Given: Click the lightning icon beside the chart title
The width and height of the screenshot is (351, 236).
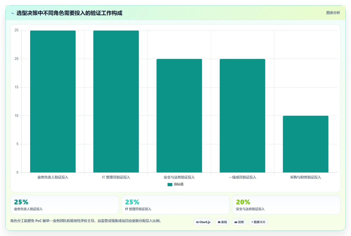Looking at the screenshot, I should [x=12, y=13].
